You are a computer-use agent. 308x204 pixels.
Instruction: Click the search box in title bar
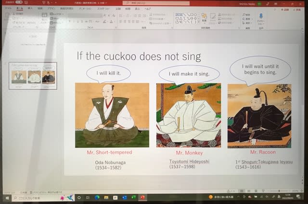pyautogui.click(x=156, y=3)
